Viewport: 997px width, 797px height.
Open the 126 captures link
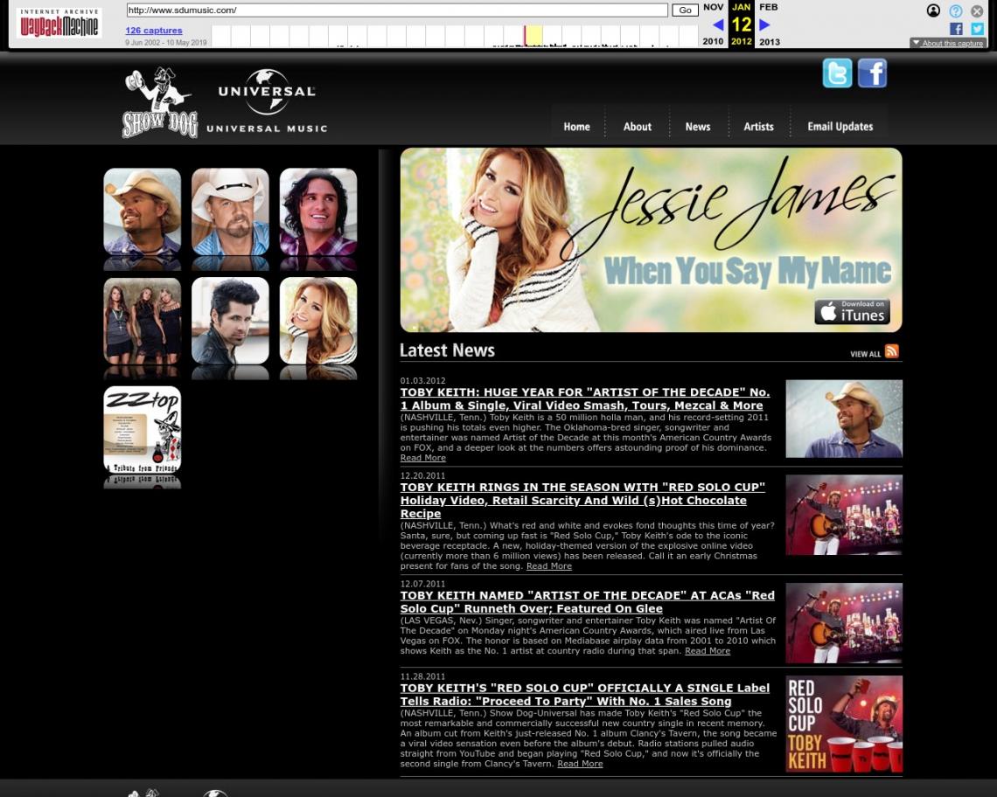[x=154, y=31]
